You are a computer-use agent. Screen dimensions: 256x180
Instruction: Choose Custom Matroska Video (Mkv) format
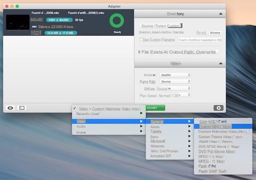coord(223,131)
